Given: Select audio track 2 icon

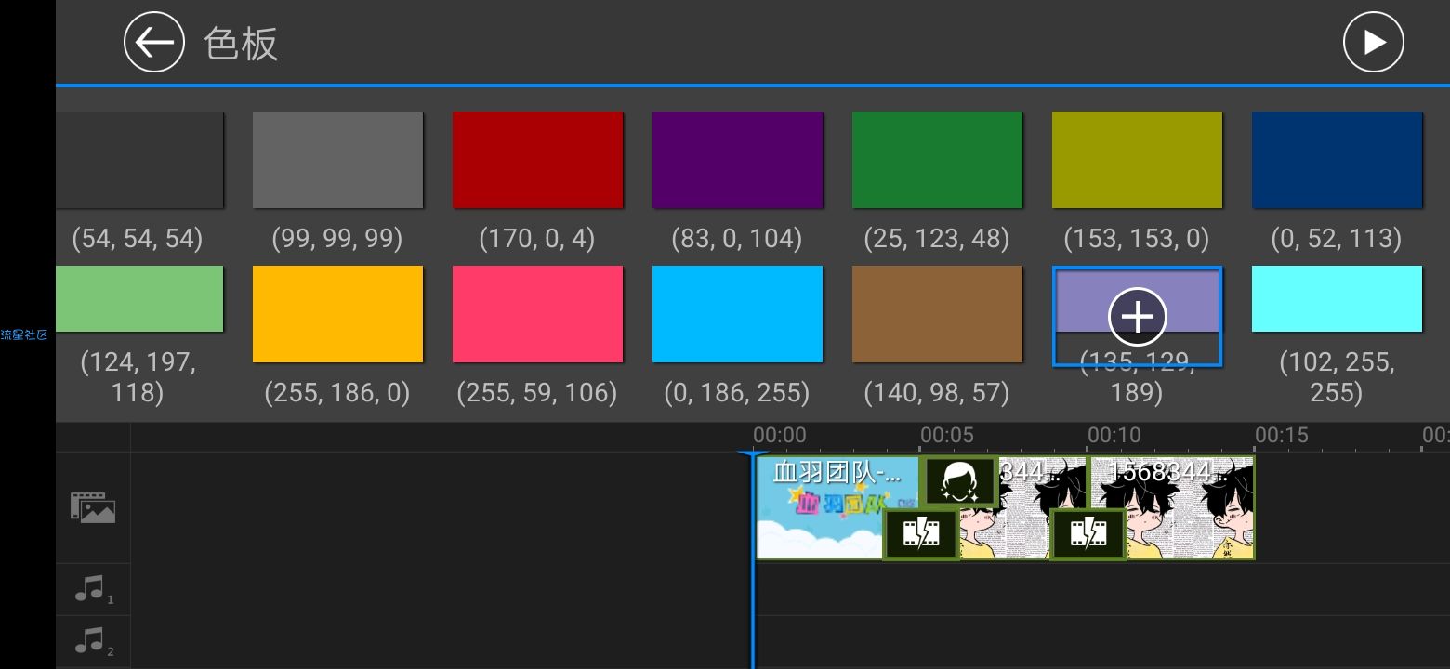Looking at the screenshot, I should click(93, 641).
